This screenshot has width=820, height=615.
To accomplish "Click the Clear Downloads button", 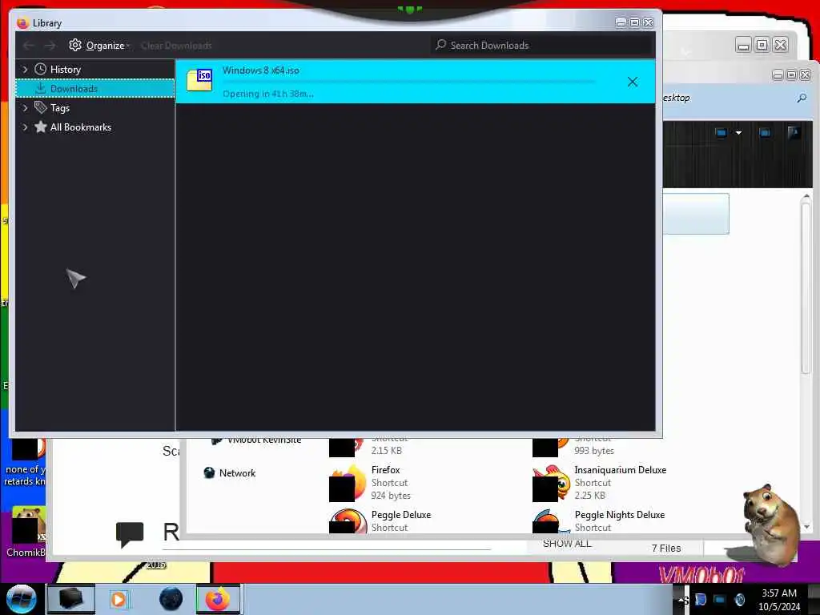I will [x=176, y=46].
